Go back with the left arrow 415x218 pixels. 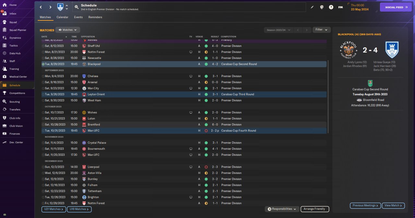(x=41, y=7)
